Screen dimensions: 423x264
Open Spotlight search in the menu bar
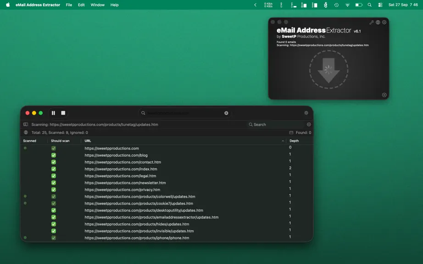point(370,5)
